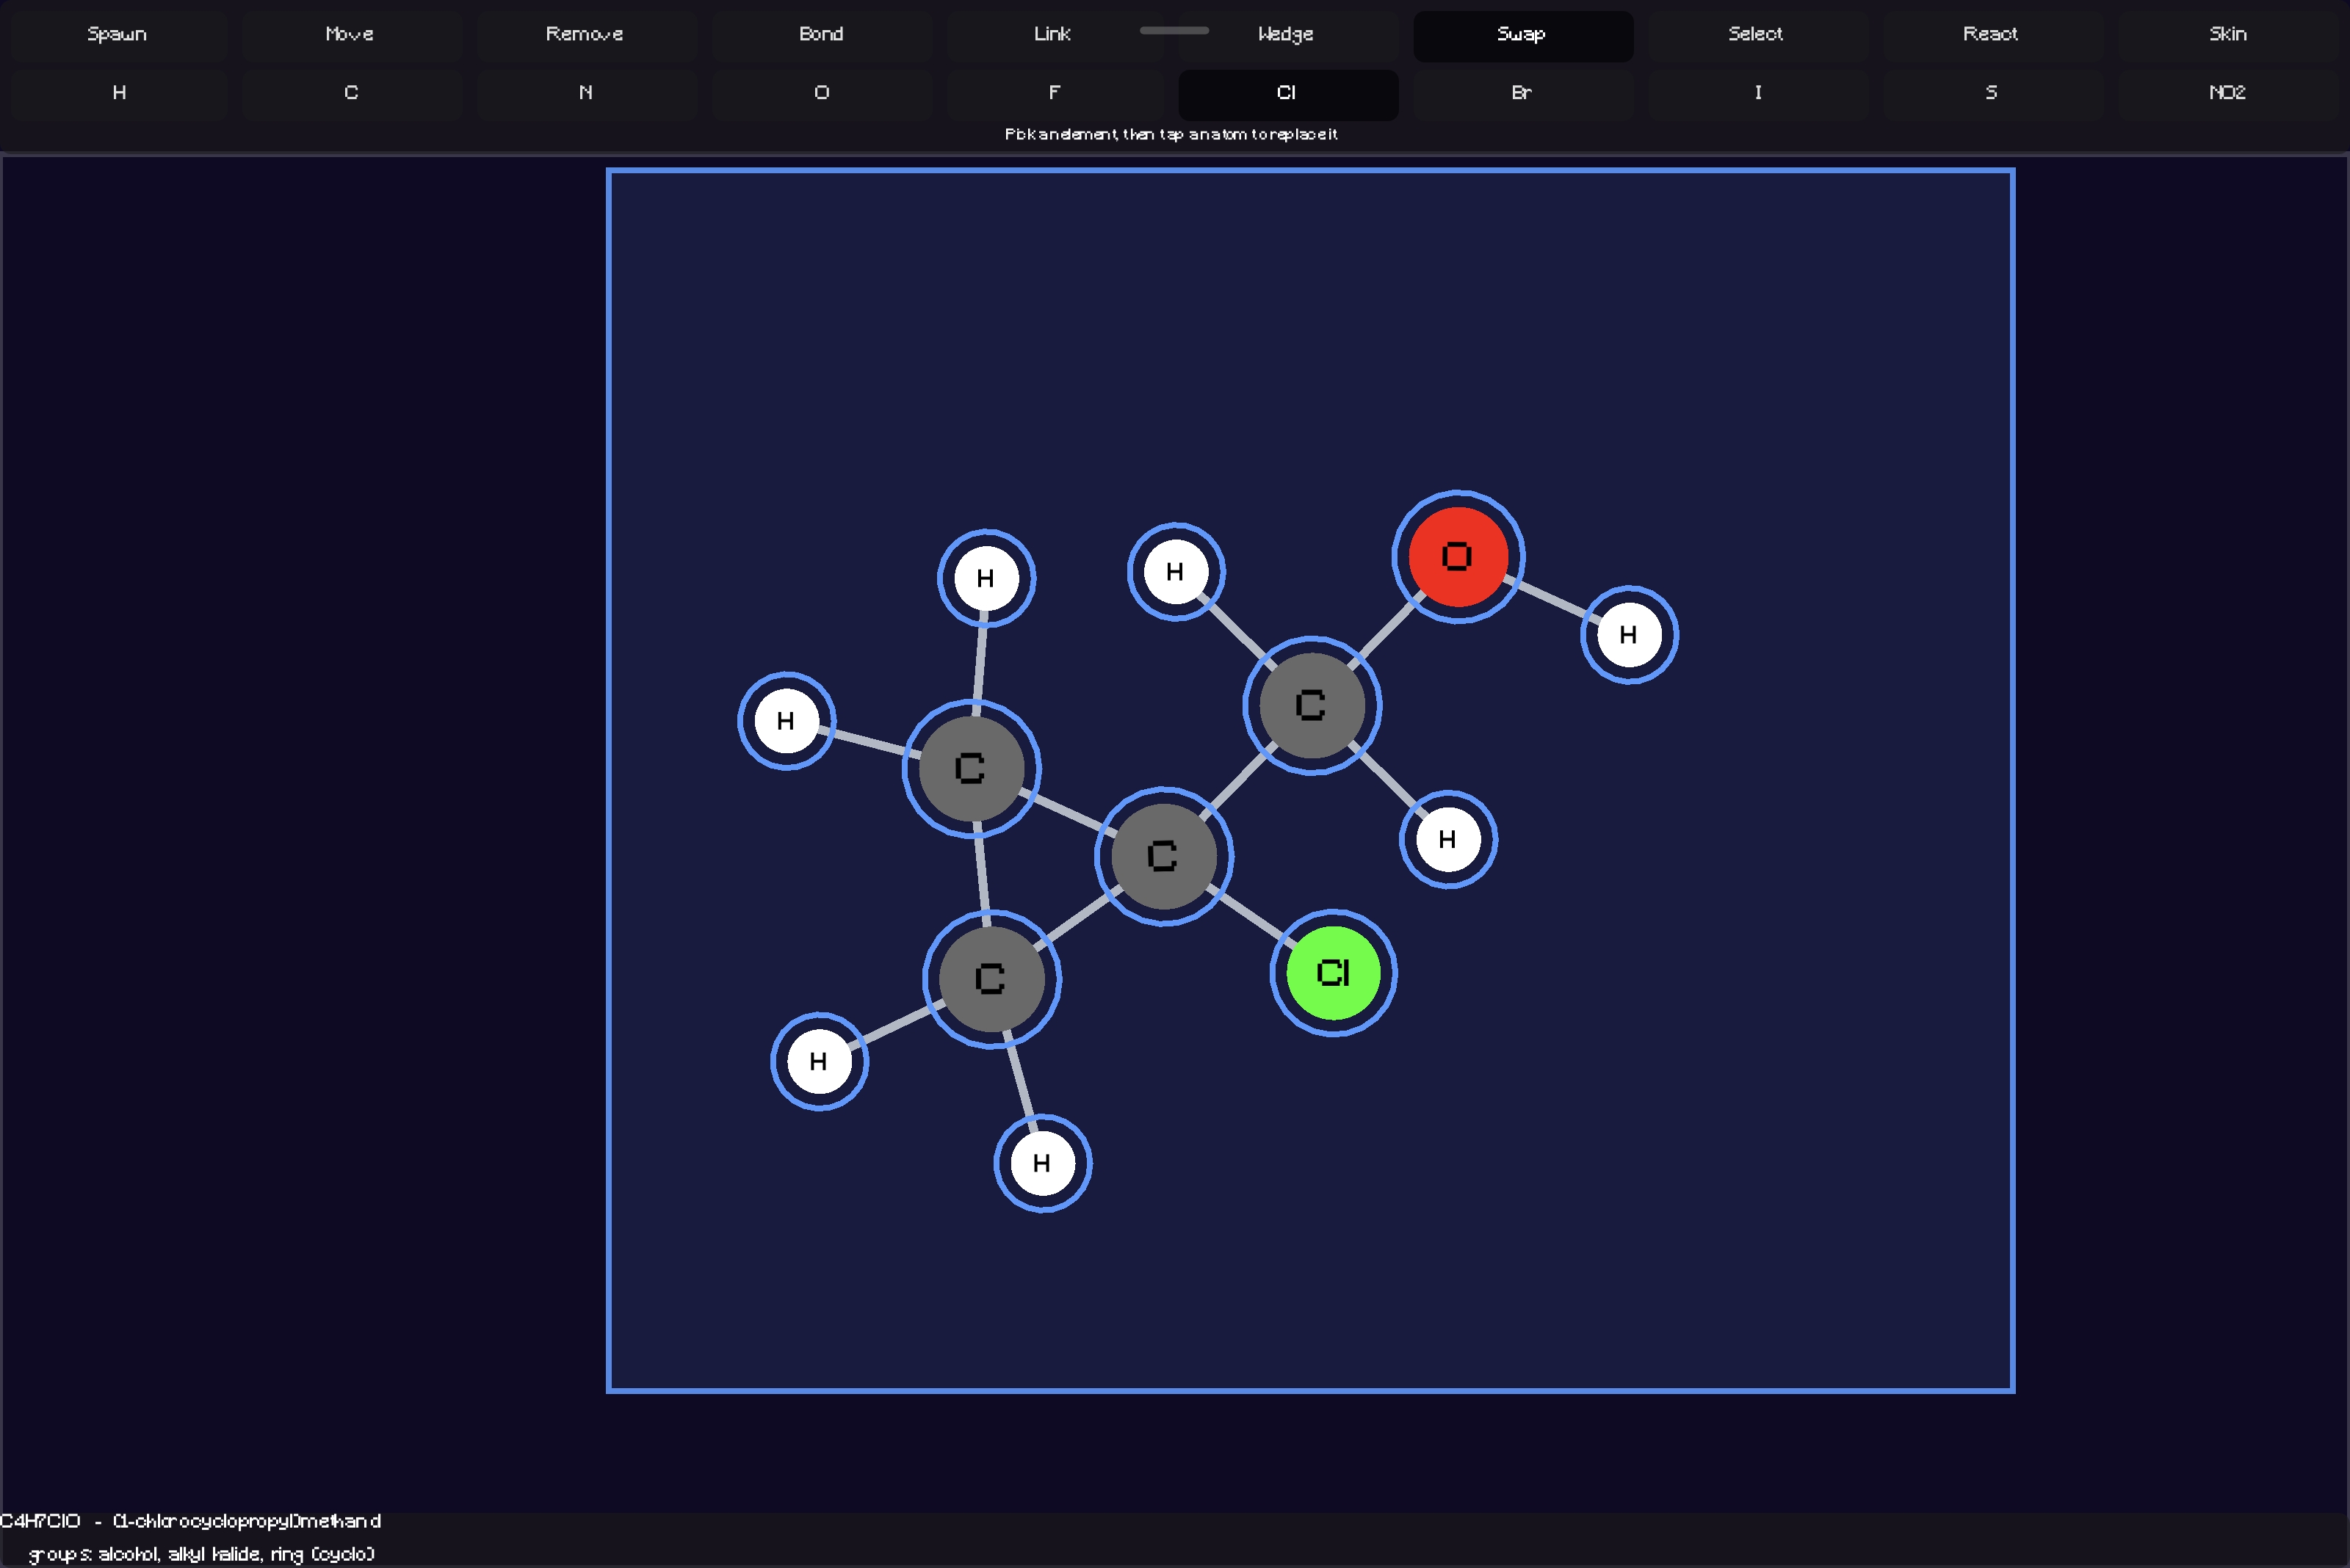Activate the Remove tool
2350x1568 pixels.
[x=586, y=35]
